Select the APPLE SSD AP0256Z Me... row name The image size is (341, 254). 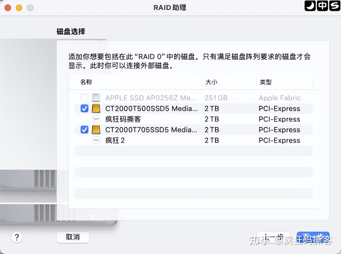pos(151,98)
